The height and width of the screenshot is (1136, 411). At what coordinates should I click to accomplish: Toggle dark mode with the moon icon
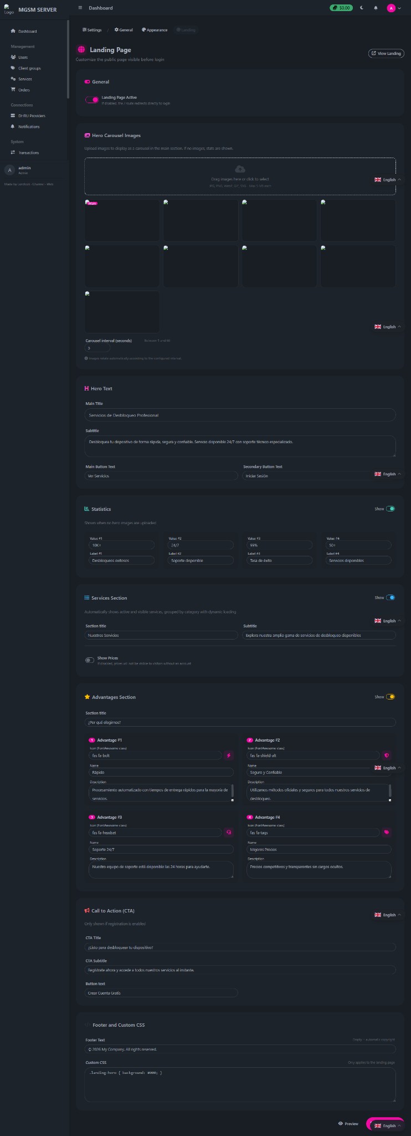362,8
